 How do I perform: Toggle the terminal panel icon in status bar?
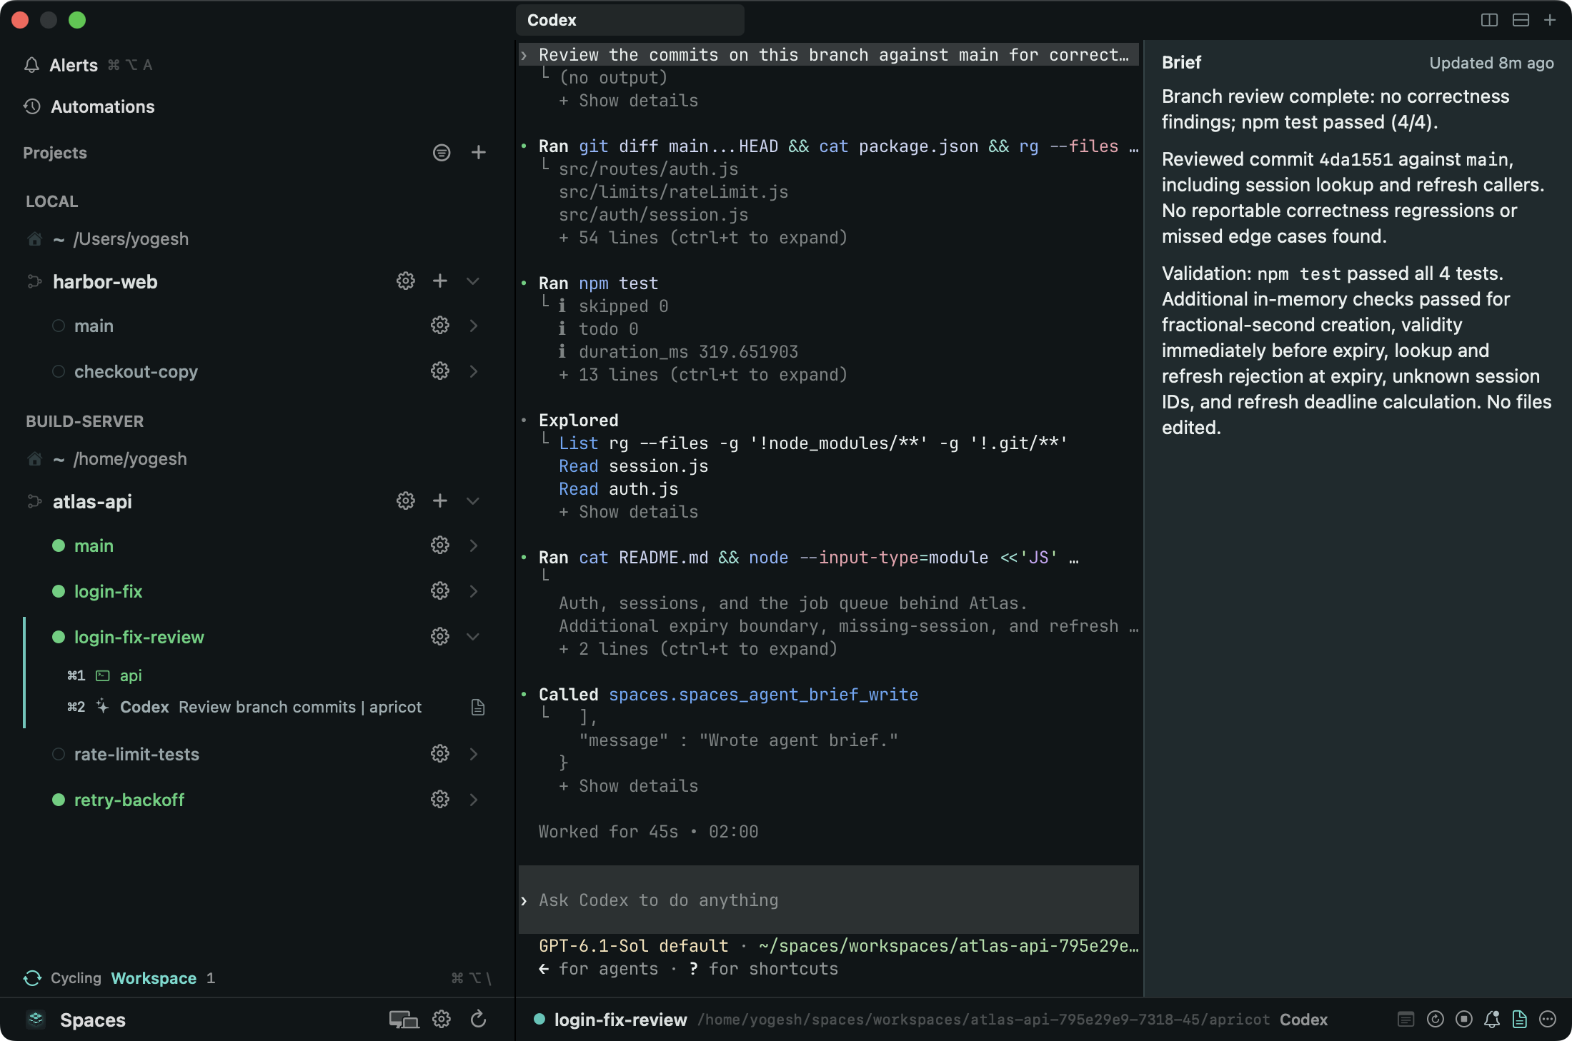[x=1406, y=1020]
